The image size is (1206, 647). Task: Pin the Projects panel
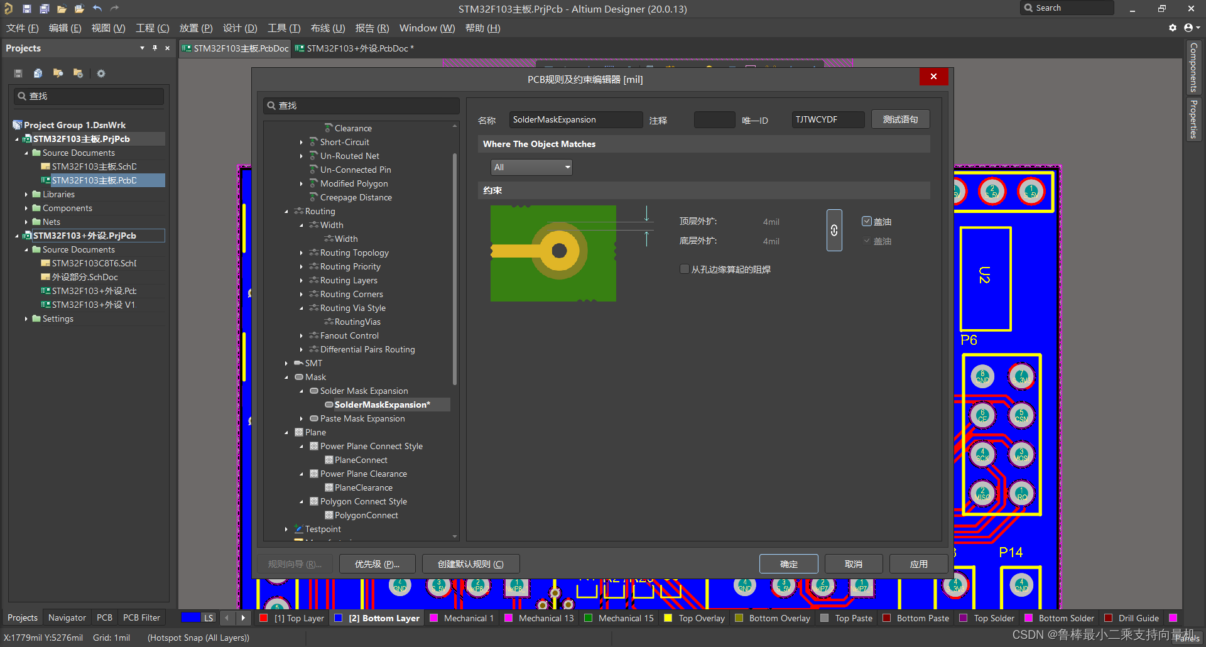pyautogui.click(x=155, y=48)
